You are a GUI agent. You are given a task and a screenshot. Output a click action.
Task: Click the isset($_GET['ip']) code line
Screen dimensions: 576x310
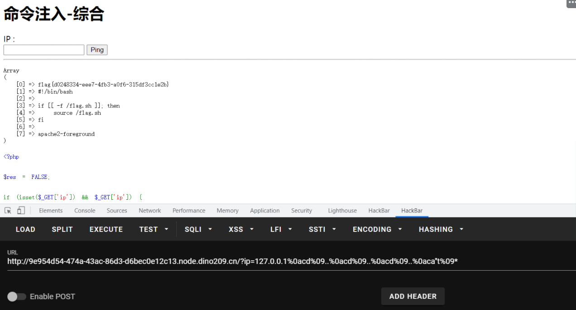click(73, 197)
